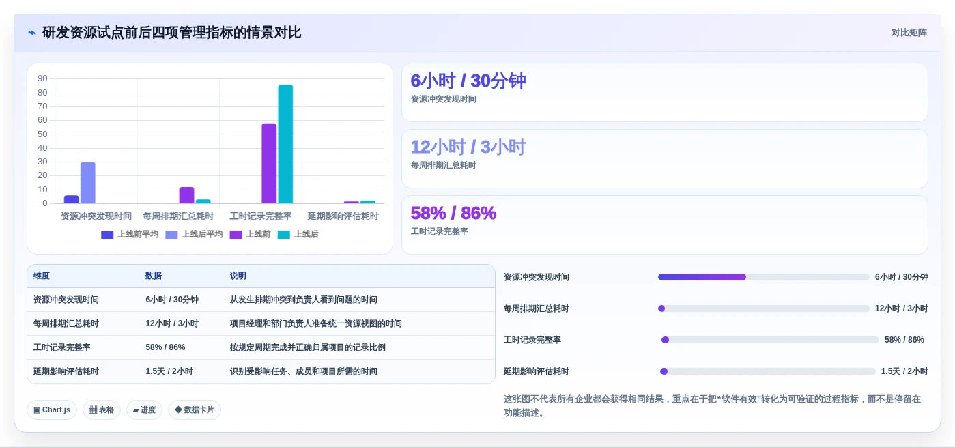Click the 工时记录完整率 progress bar

(770, 340)
